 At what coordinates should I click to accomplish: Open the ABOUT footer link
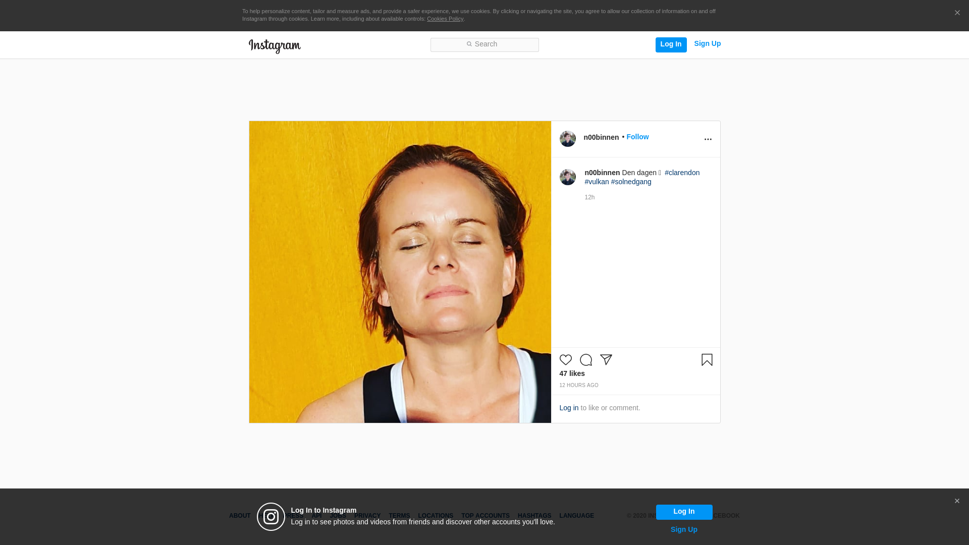pyautogui.click(x=240, y=516)
